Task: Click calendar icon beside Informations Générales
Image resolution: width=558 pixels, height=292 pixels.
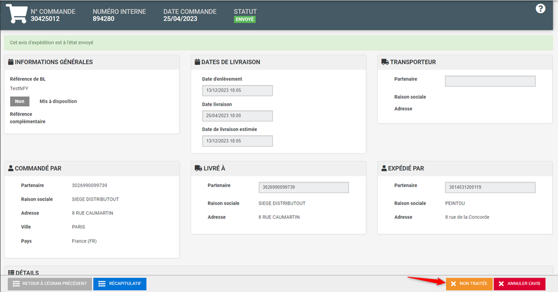Action: 10,62
